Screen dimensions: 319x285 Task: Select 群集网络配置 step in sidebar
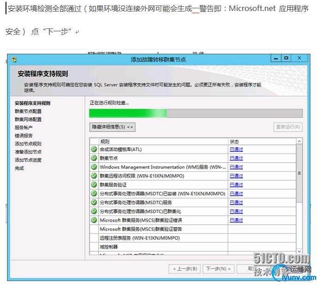pyautogui.click(x=28, y=120)
